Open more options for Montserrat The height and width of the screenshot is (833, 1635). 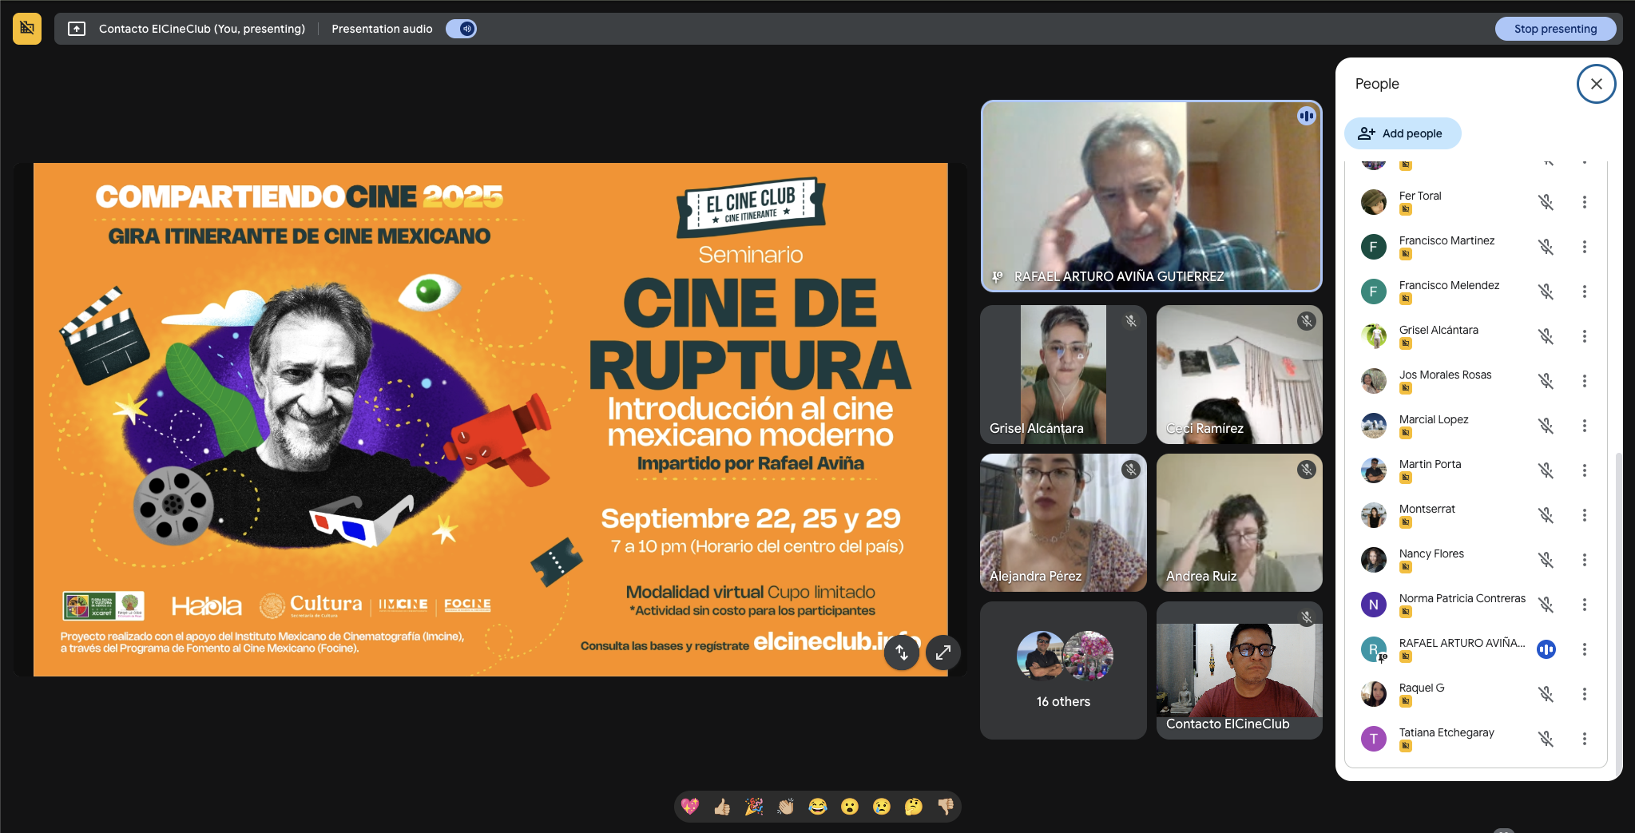(x=1584, y=515)
